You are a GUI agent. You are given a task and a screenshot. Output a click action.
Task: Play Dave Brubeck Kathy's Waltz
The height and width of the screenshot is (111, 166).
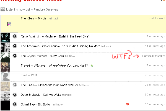click(x=15, y=94)
